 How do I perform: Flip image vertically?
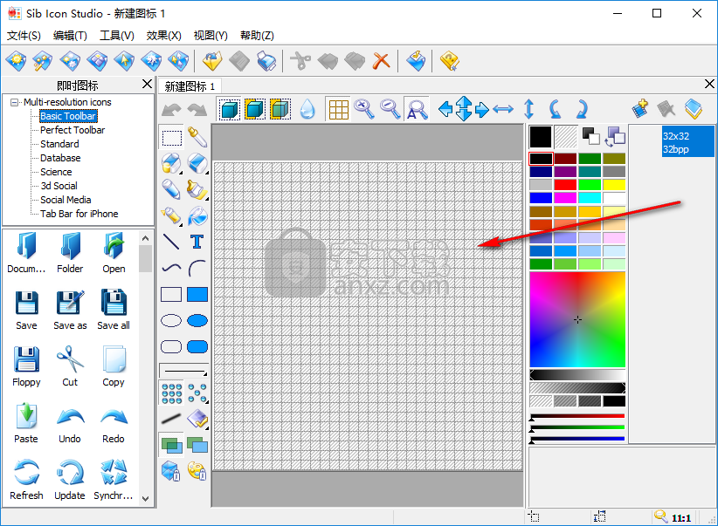pos(528,109)
